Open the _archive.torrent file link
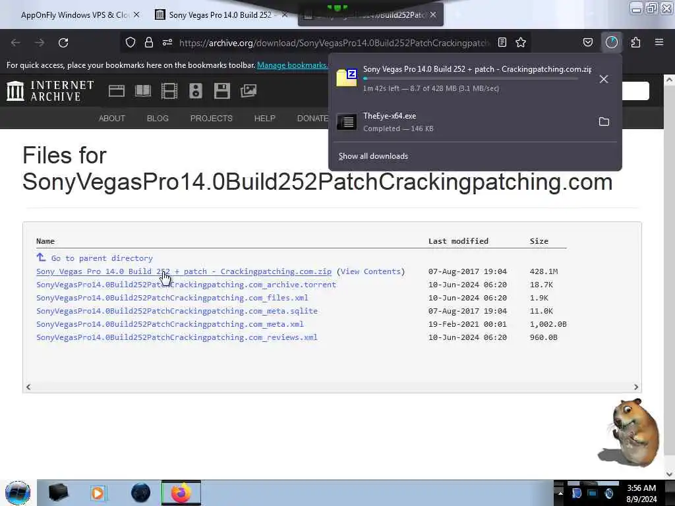Screen dimensions: 675x506 186,285
